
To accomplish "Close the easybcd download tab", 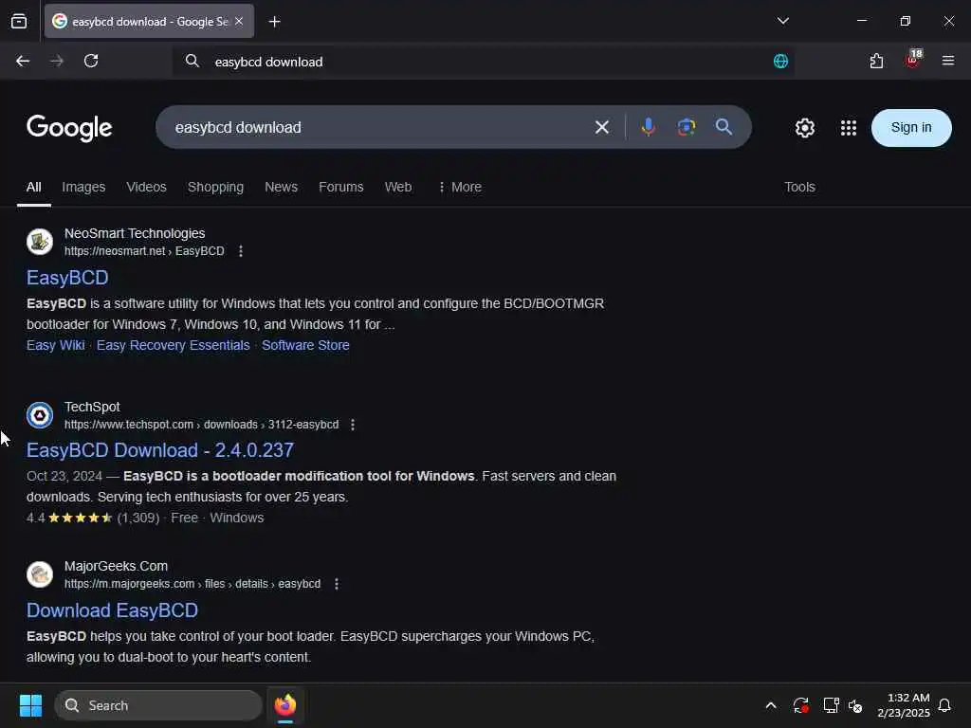I will tap(239, 21).
